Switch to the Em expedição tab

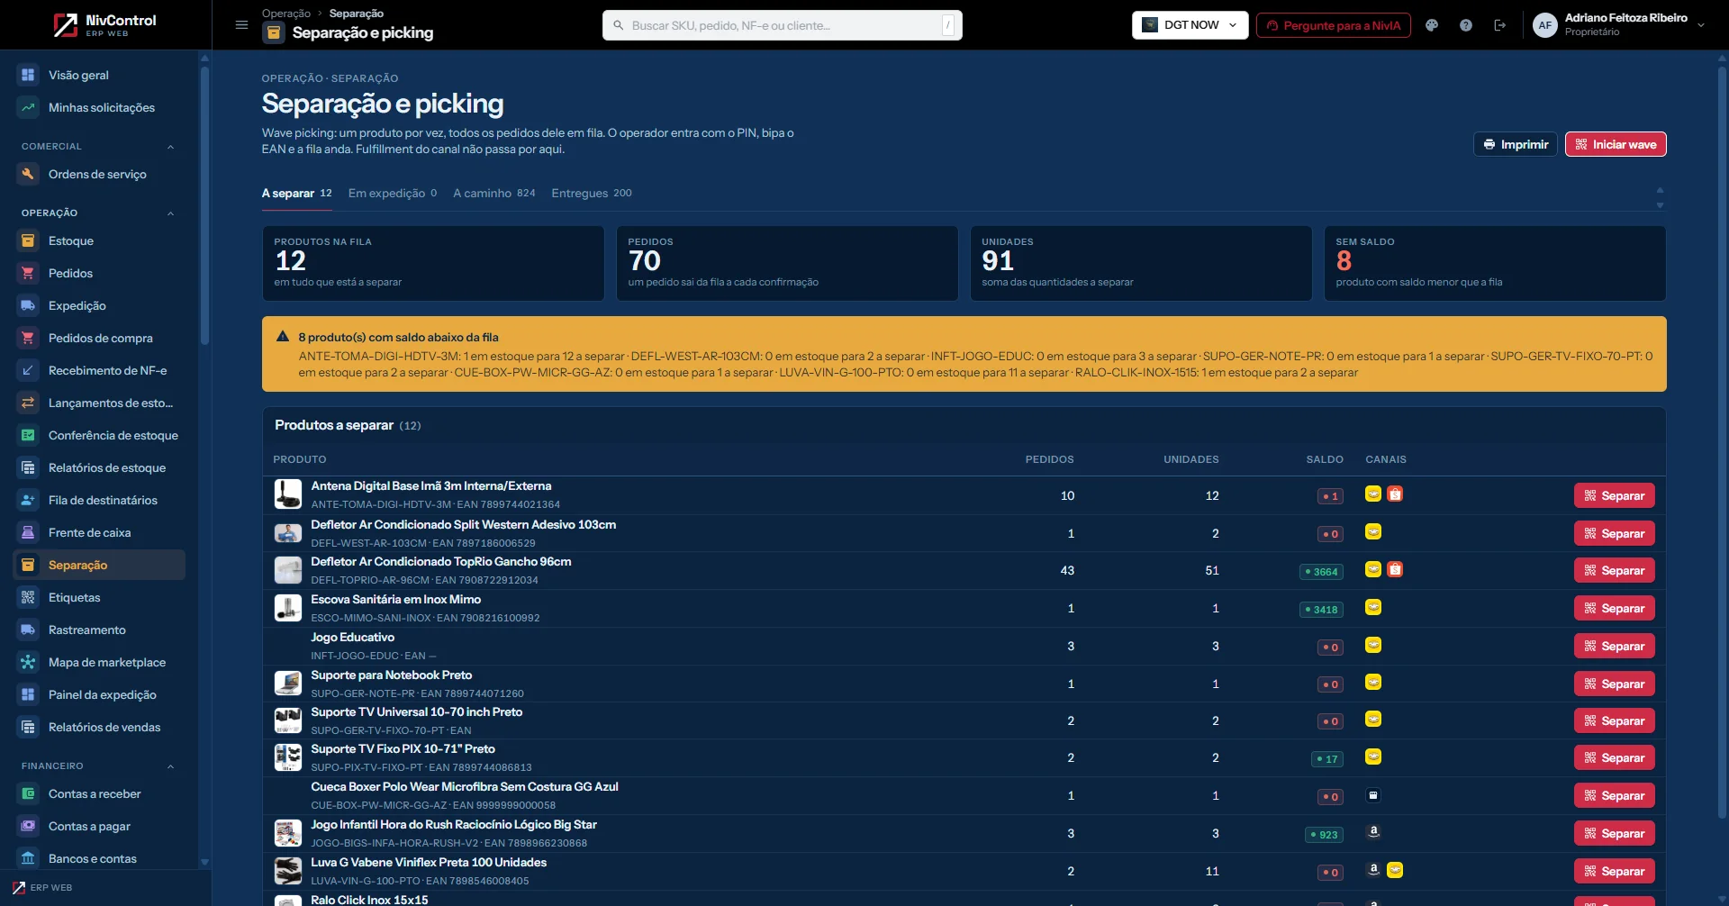(x=393, y=193)
